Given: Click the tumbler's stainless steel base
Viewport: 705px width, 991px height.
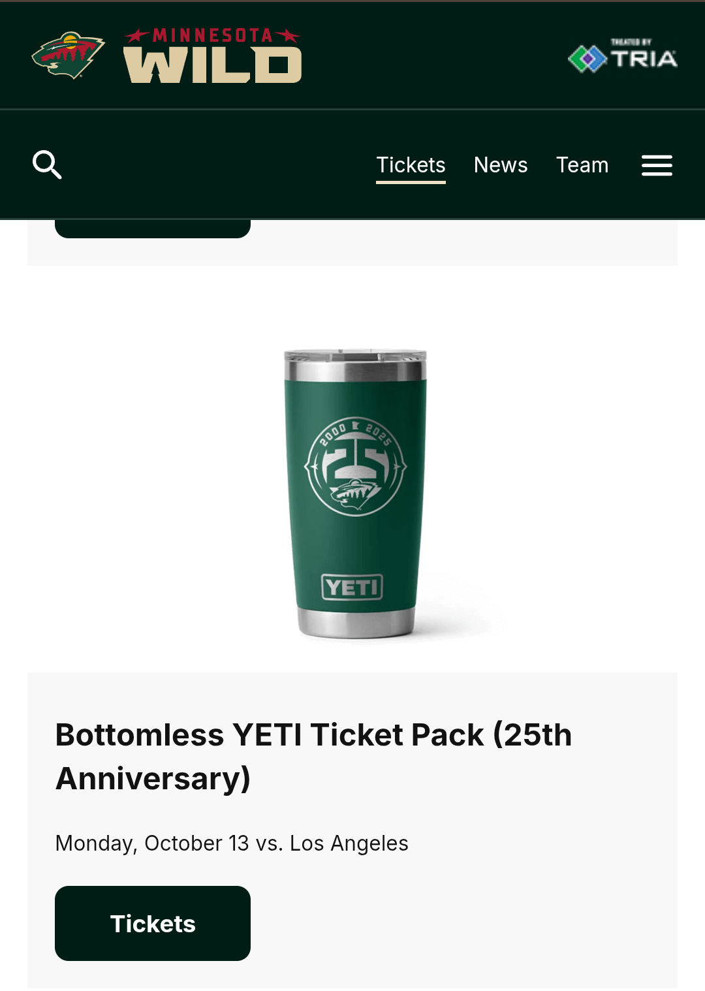Looking at the screenshot, I should click(356, 623).
